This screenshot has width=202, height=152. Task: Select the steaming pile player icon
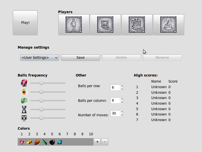pyautogui.click(x=168, y=25)
